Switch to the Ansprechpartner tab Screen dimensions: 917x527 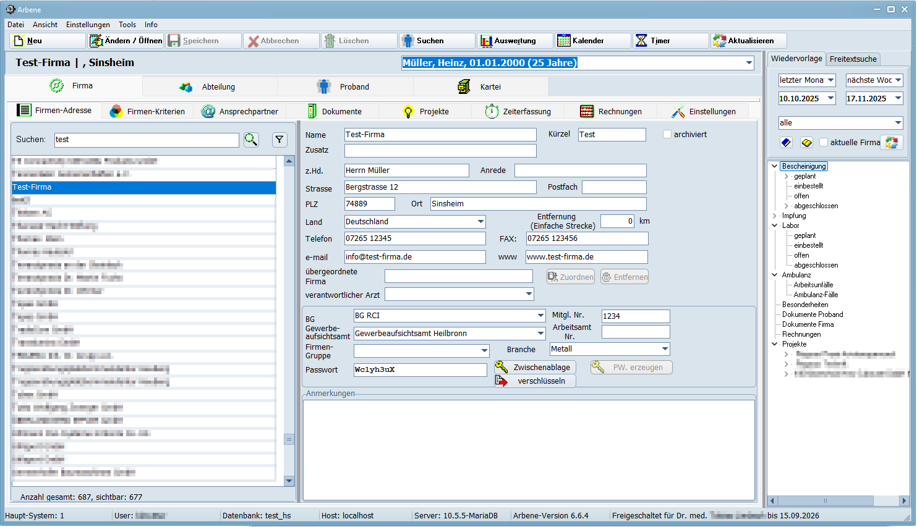[248, 112]
